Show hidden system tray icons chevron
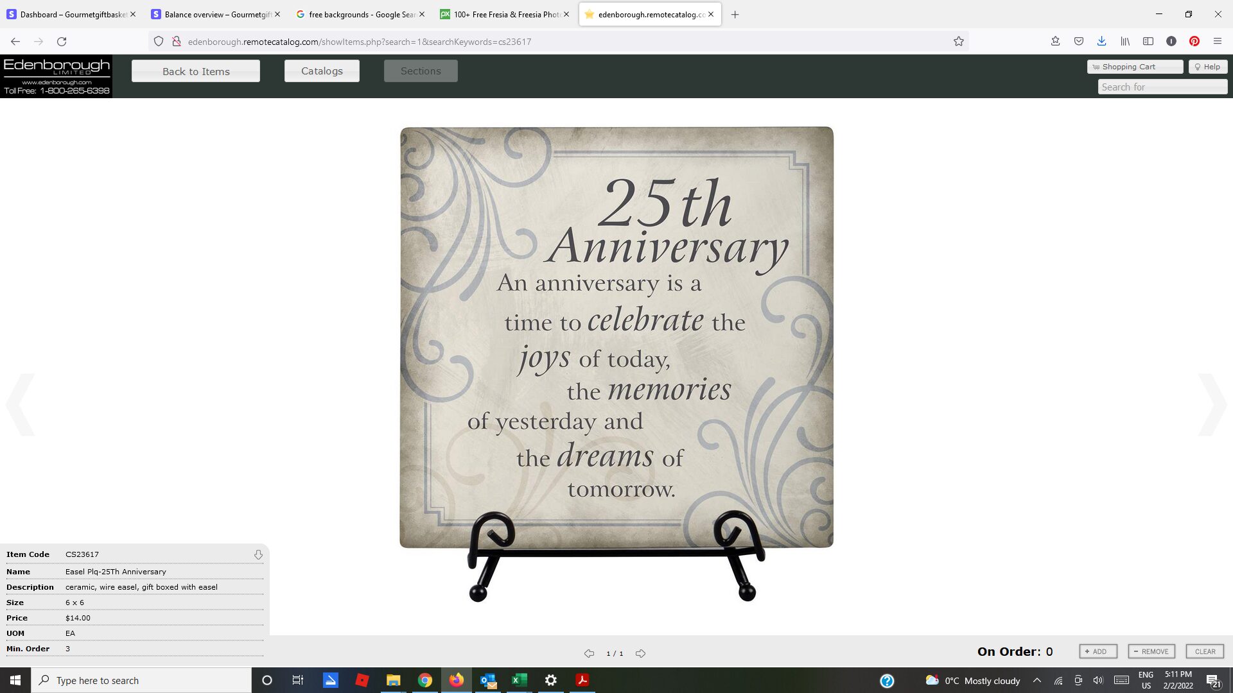Image resolution: width=1233 pixels, height=693 pixels. coord(1036,681)
